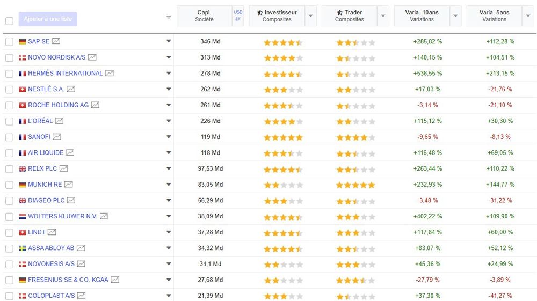Click the 346 Md capitalization of SAP SE

point(211,42)
